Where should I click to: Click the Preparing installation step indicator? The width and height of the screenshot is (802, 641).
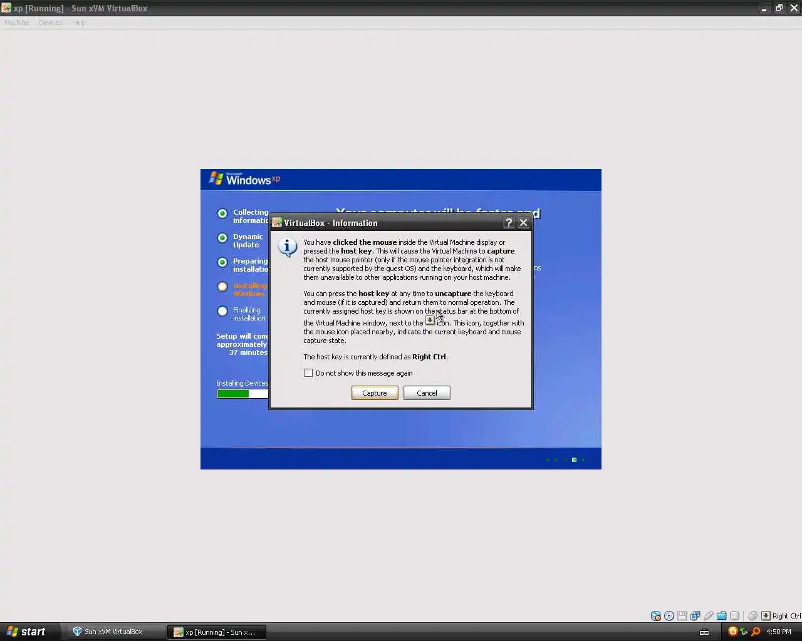[x=222, y=262]
